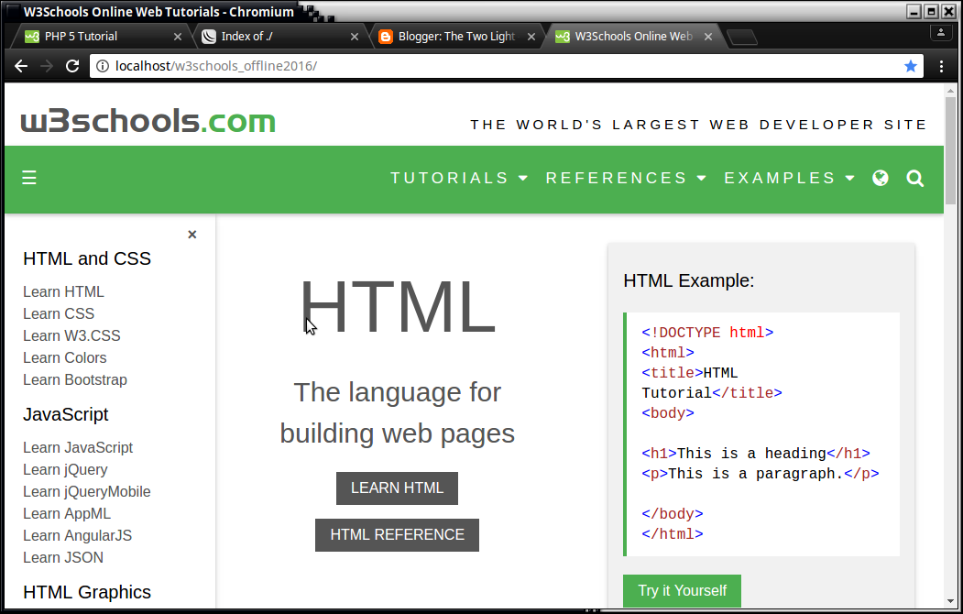The image size is (963, 614).
Task: Click the globe translate icon
Action: tap(881, 178)
